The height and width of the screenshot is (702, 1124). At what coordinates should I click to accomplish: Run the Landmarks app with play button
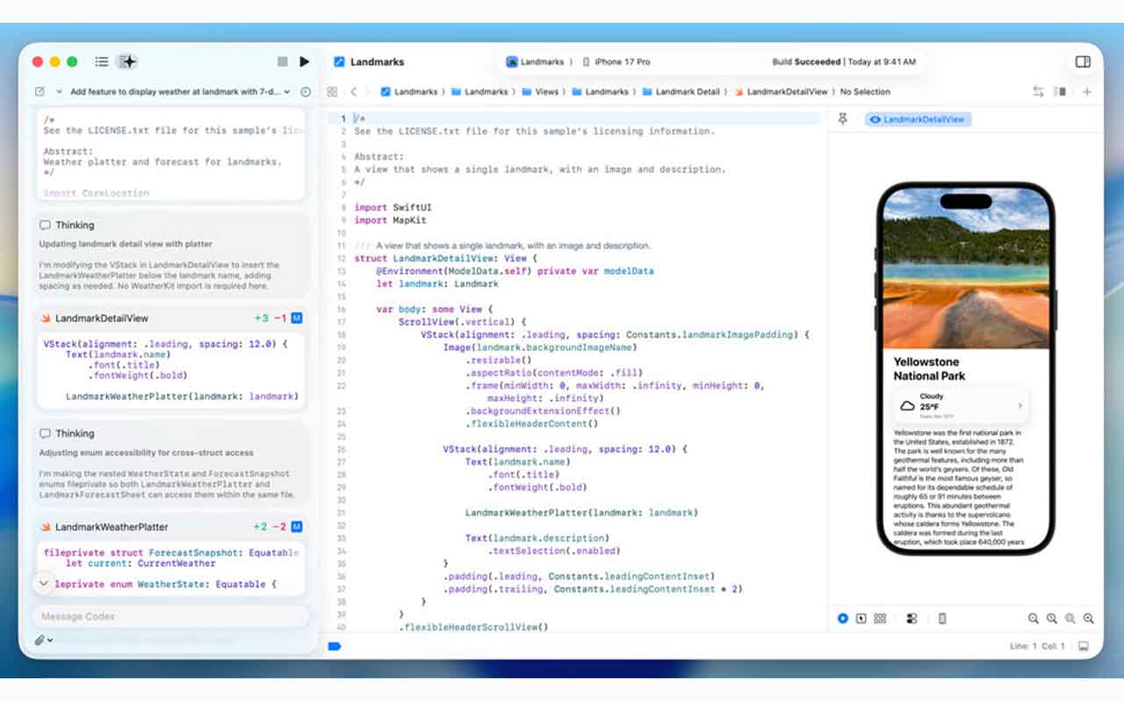point(304,61)
